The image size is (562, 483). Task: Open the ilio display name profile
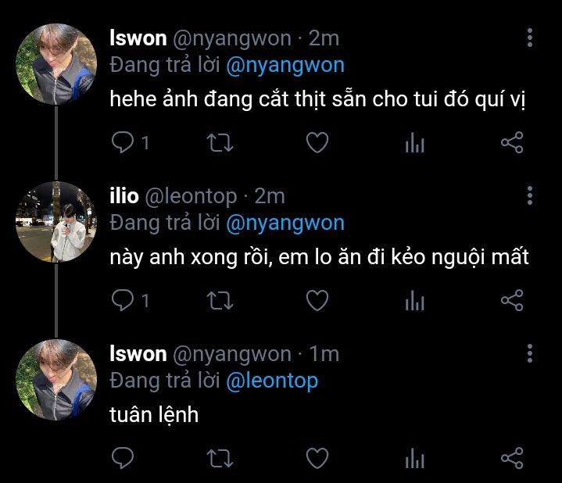(123, 195)
